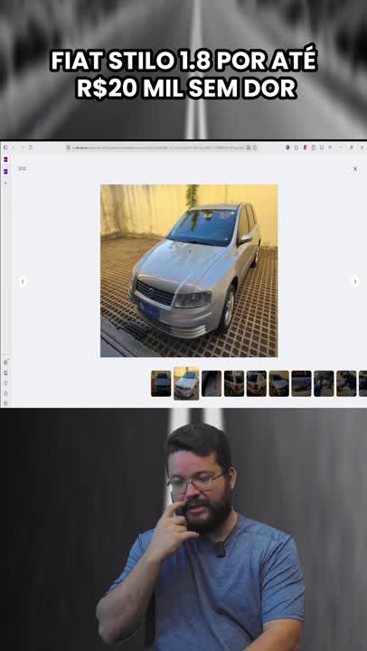Screen dimensions: 367x651
Task: Select the fourth thumbnail in the strip
Action: (234, 383)
